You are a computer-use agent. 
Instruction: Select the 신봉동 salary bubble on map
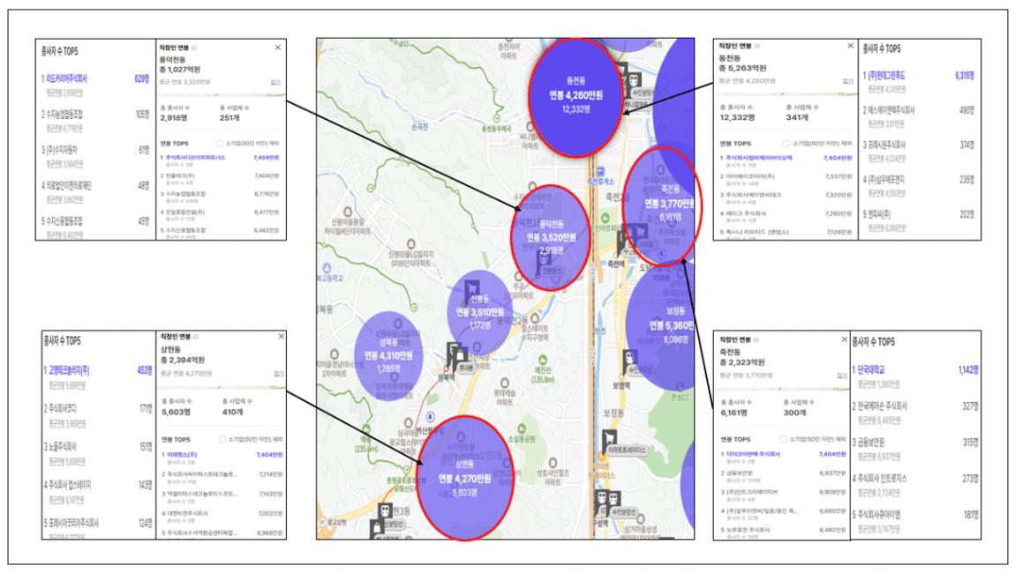pyautogui.click(x=479, y=312)
